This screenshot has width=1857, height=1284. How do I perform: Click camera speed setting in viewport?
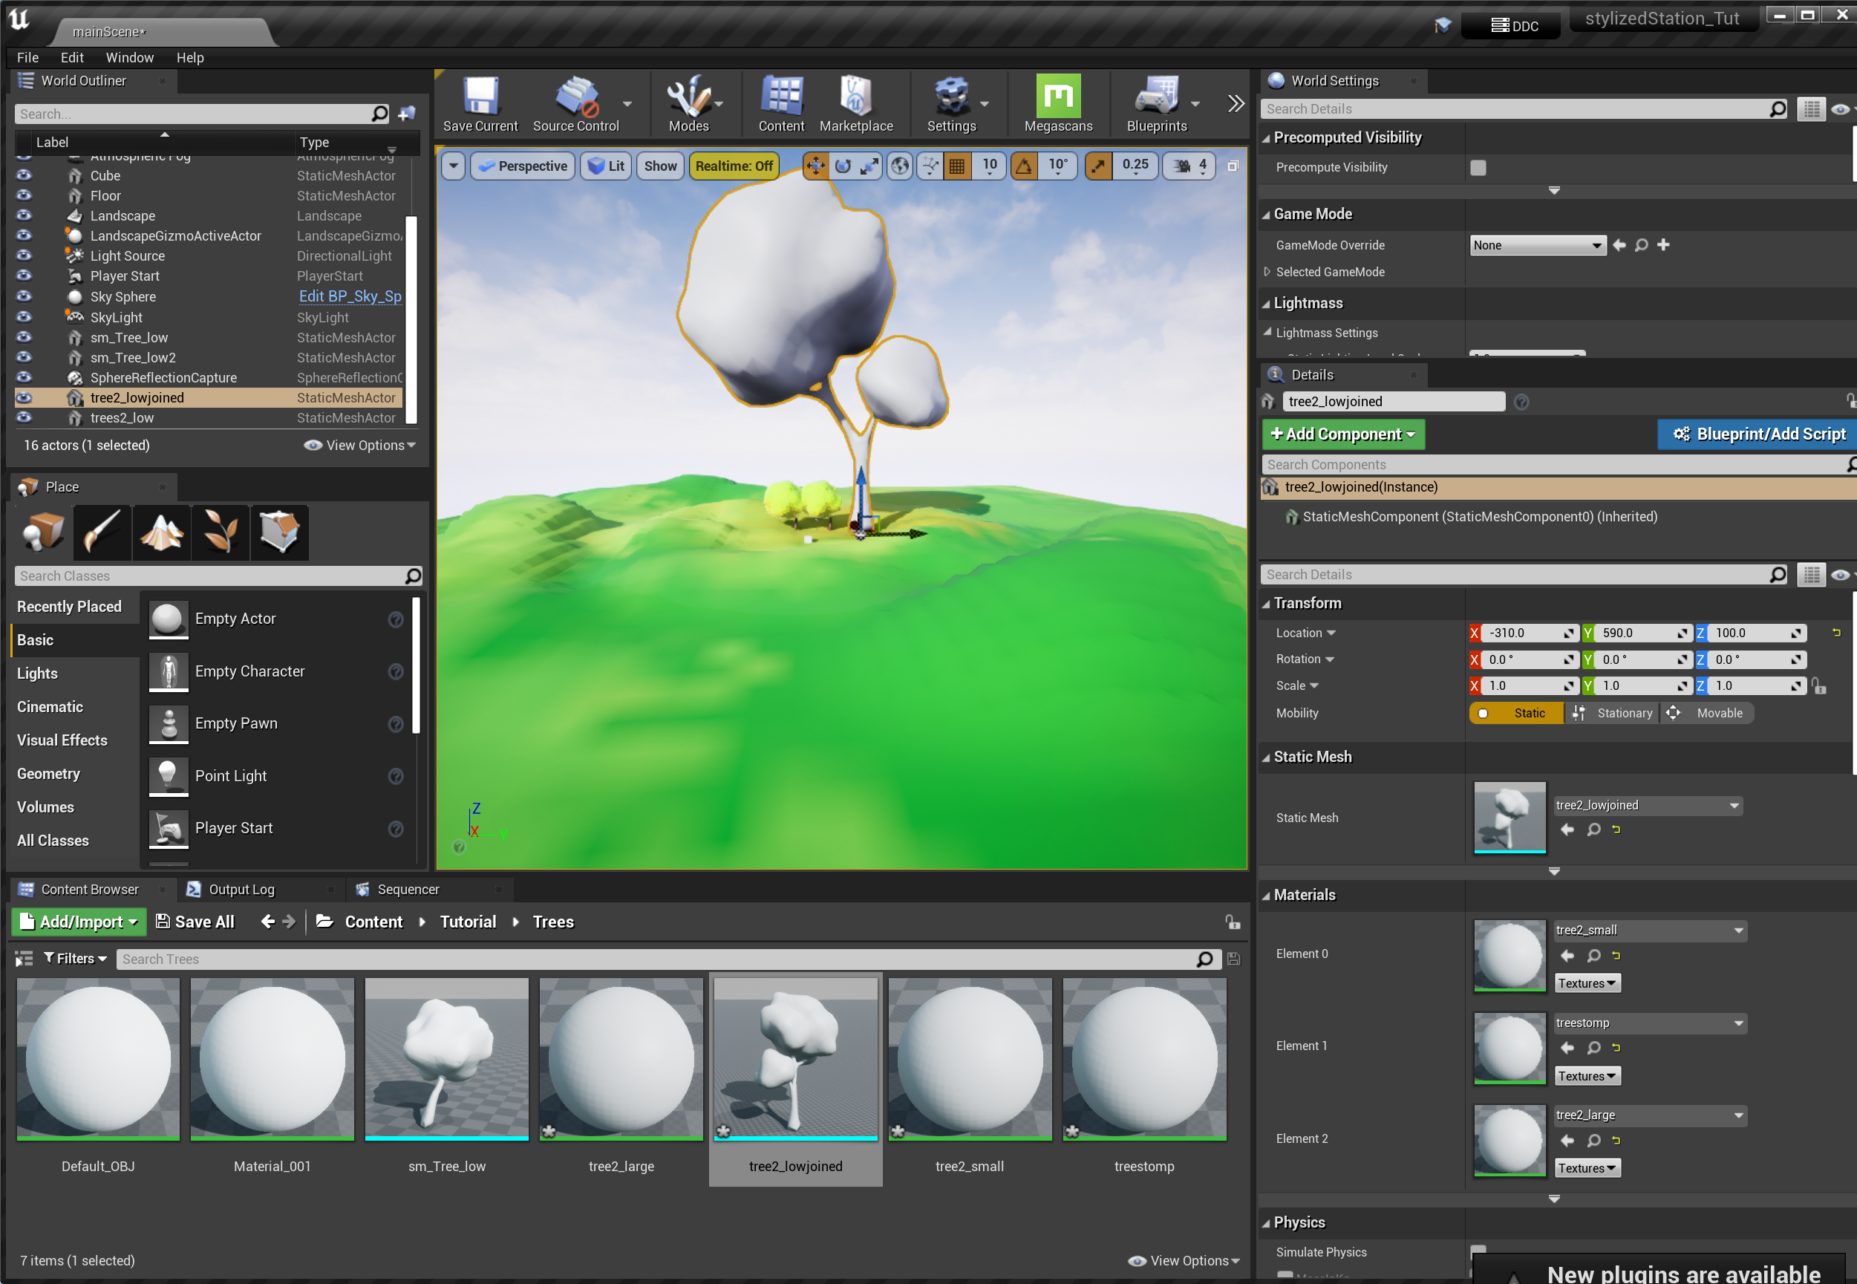(1189, 166)
